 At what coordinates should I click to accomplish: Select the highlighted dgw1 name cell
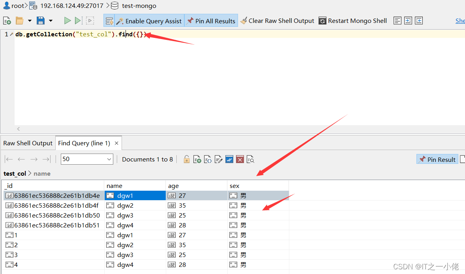135,196
